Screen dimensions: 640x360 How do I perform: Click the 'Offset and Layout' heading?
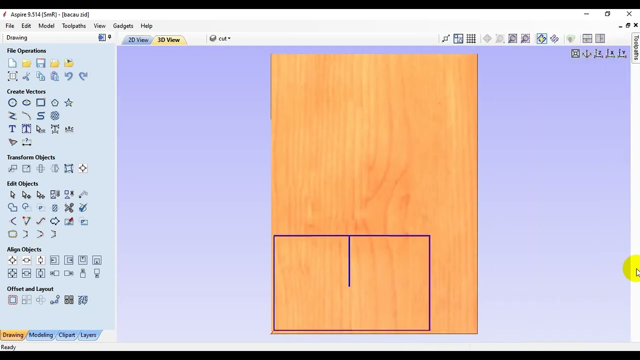click(x=30, y=289)
